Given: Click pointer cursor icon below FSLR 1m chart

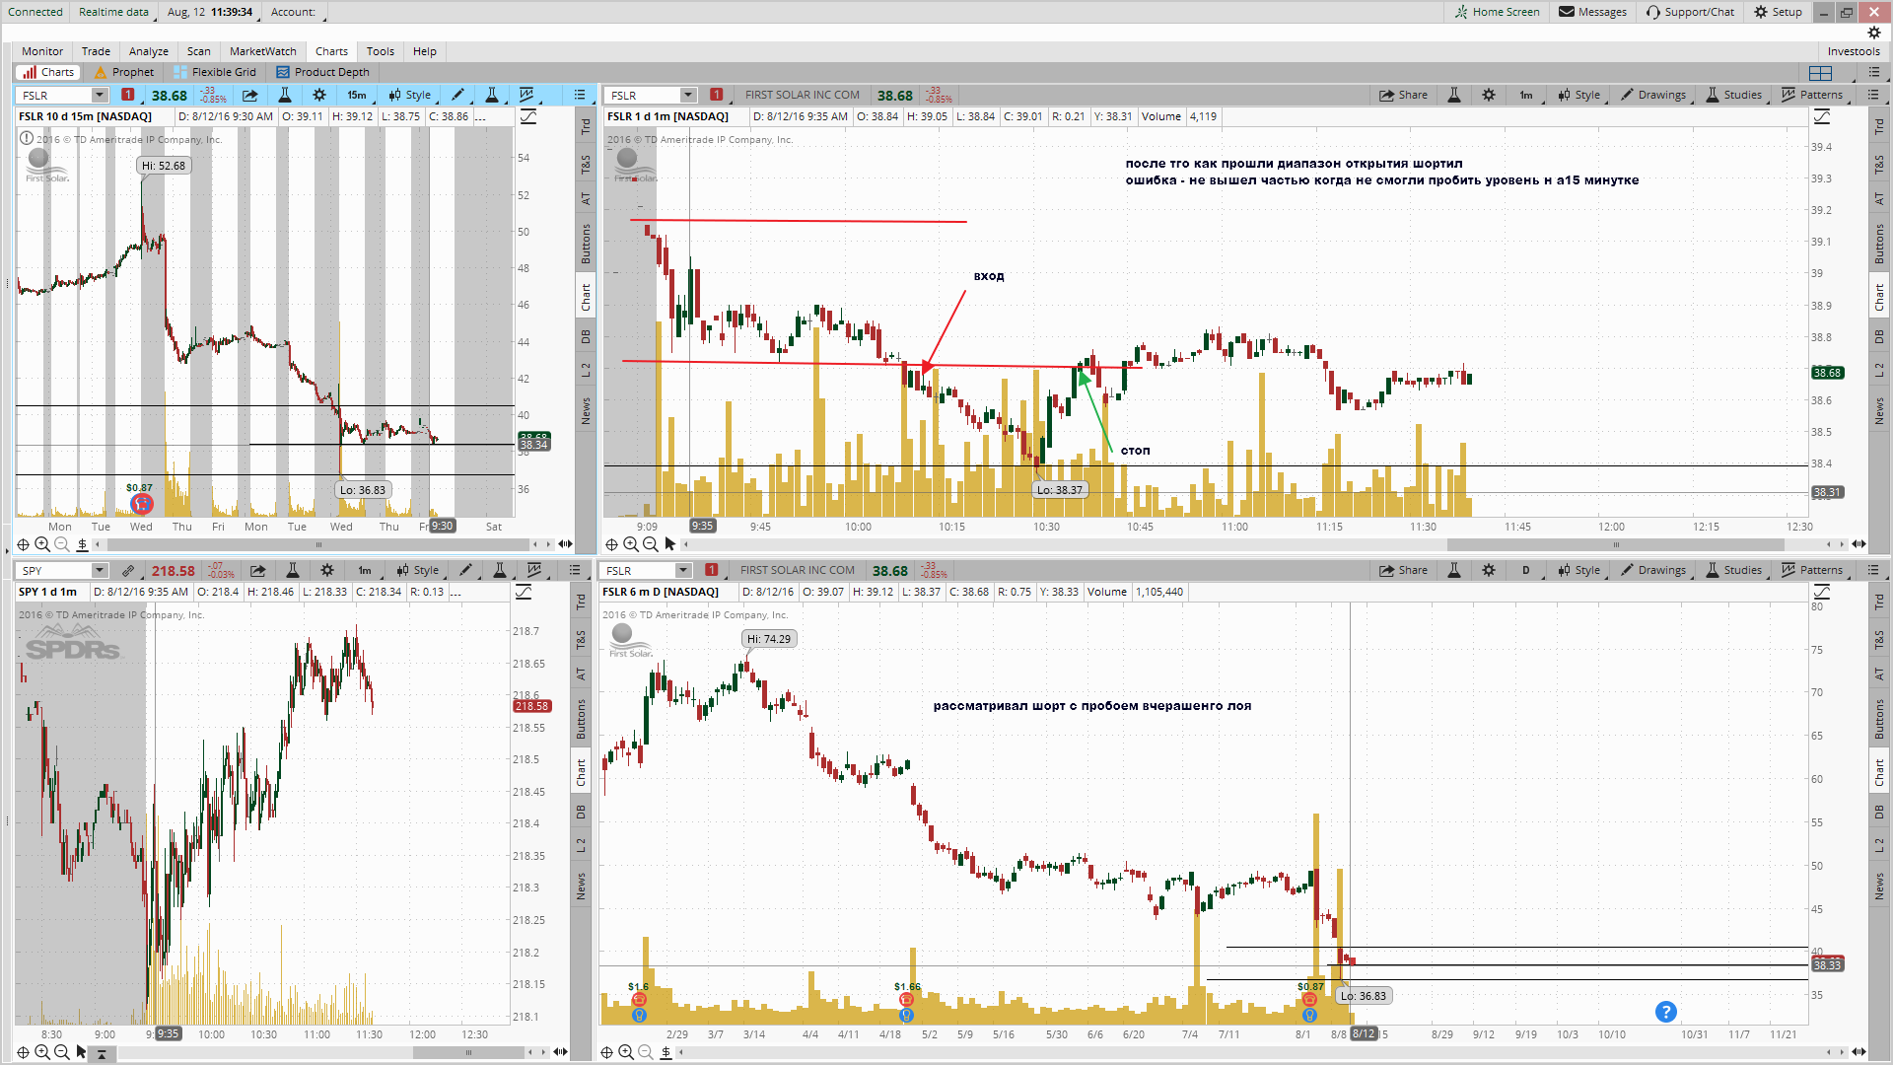Looking at the screenshot, I should click(670, 544).
